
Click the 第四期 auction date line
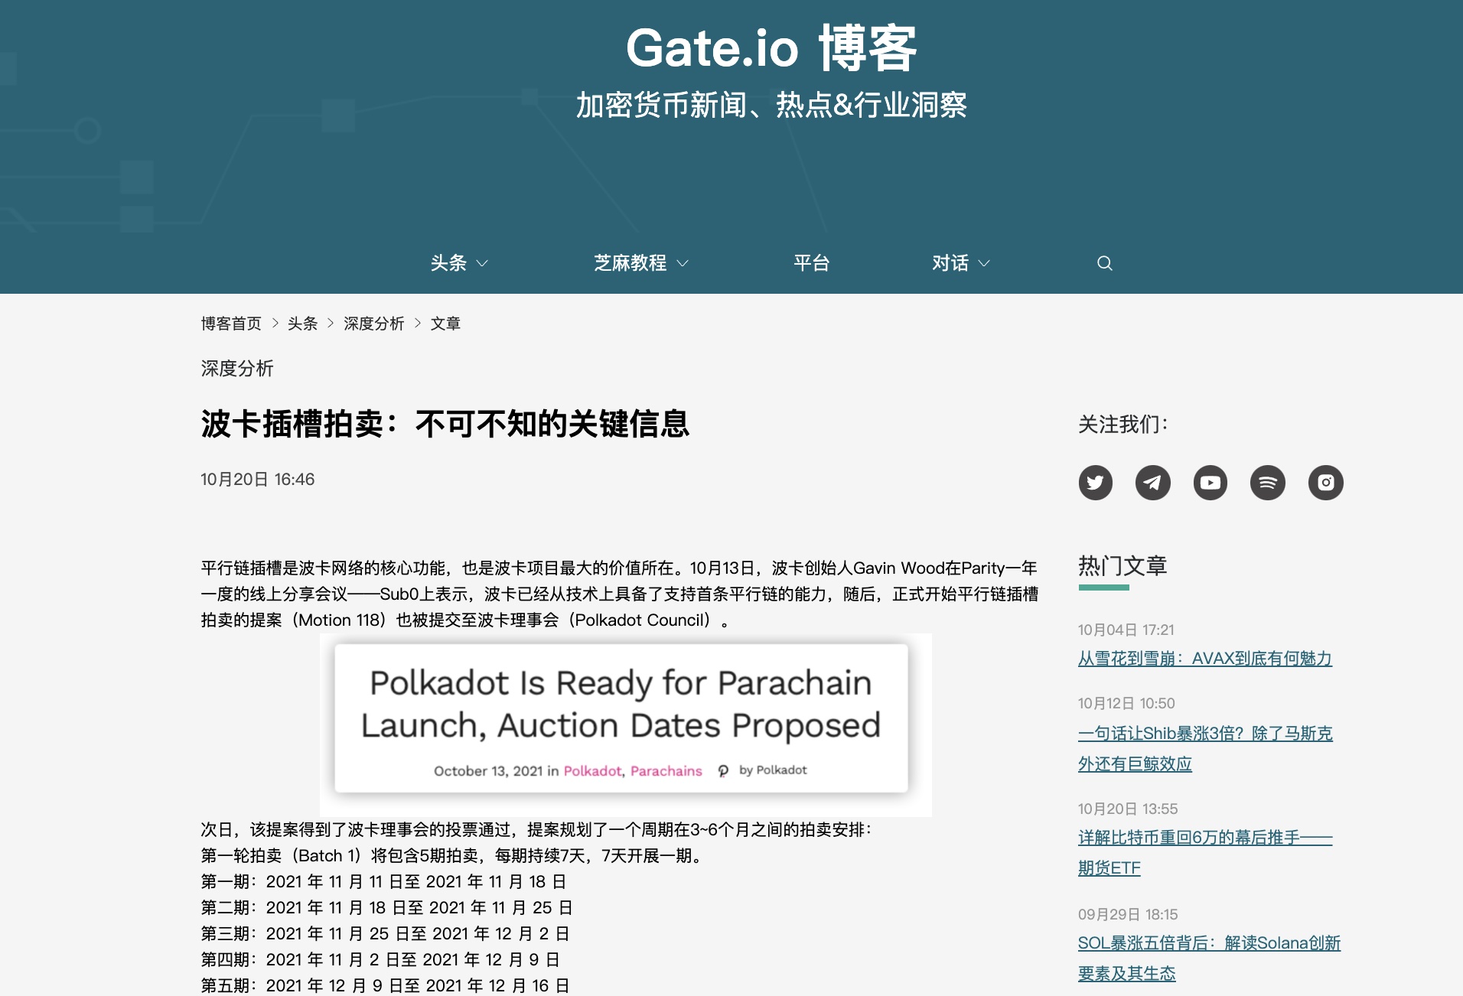(380, 960)
